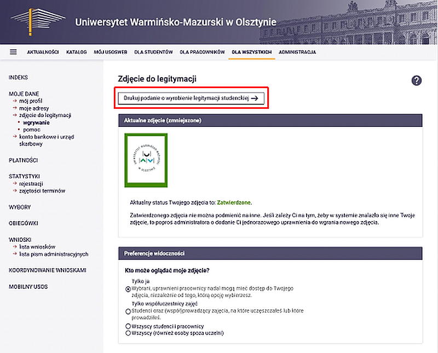This screenshot has height=353, width=438.
Task: Expand the PŁATNOŚCI sidebar section
Action: tap(23, 160)
